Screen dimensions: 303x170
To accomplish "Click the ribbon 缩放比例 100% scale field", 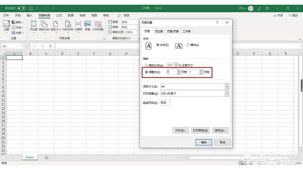I will coord(130,32).
